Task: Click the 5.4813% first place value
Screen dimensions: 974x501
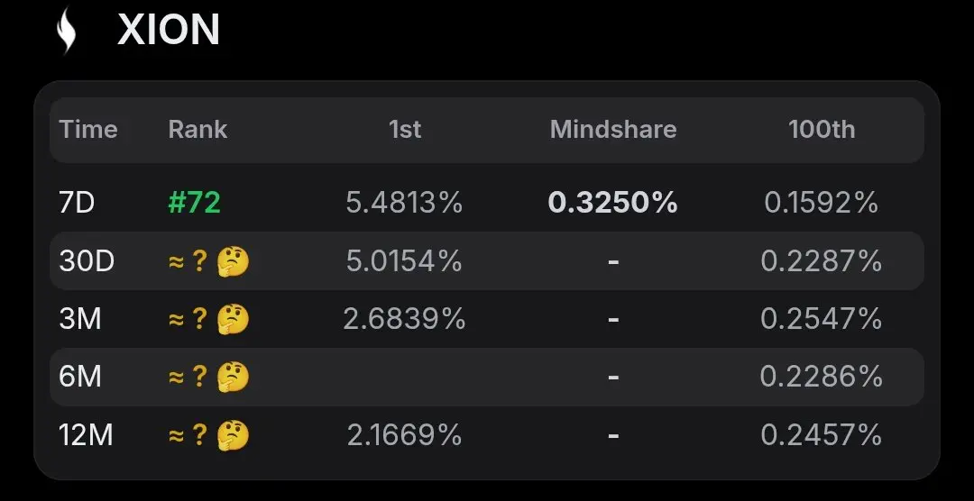Action: [x=404, y=203]
